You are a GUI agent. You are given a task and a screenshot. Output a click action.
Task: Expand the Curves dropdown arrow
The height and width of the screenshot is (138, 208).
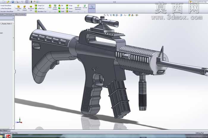coord(85,12)
